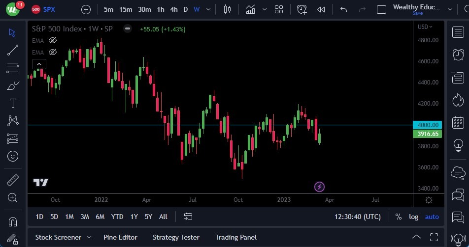Open the emoji icons tool
Screen dimensions: 469x247
pos(13,156)
